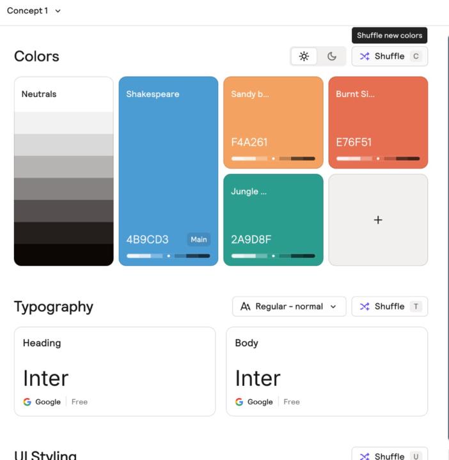Click Google logo under Heading font

point(28,402)
